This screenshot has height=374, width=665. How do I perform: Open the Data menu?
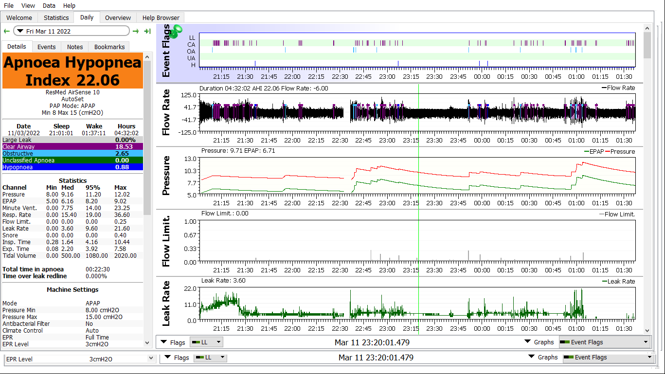click(49, 5)
